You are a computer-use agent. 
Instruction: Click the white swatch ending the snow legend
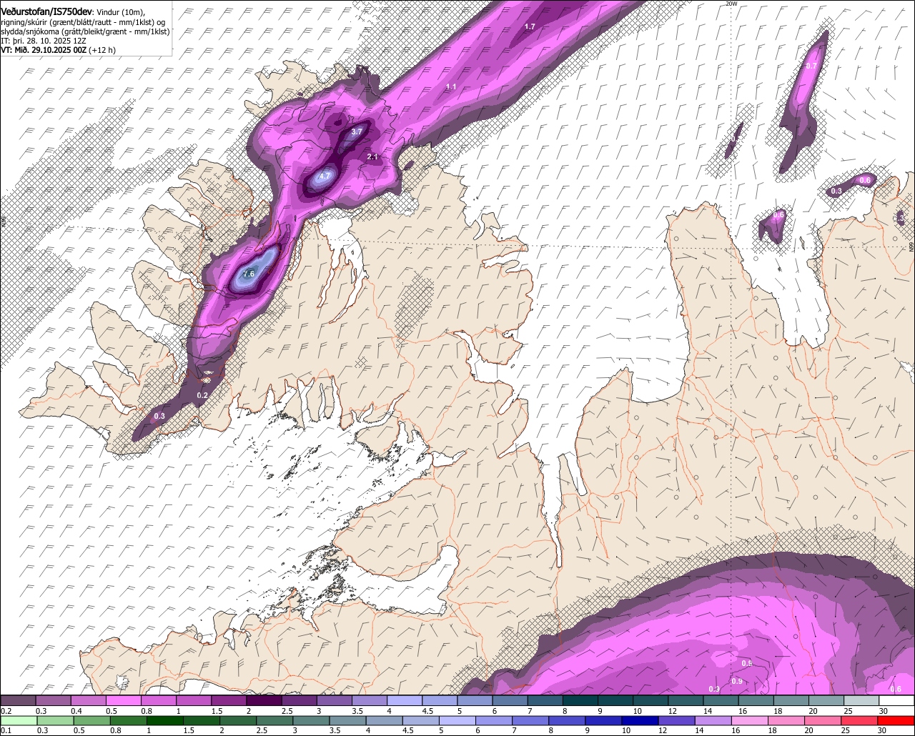point(896,701)
